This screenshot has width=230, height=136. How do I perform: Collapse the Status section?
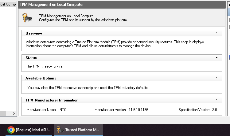216,57
